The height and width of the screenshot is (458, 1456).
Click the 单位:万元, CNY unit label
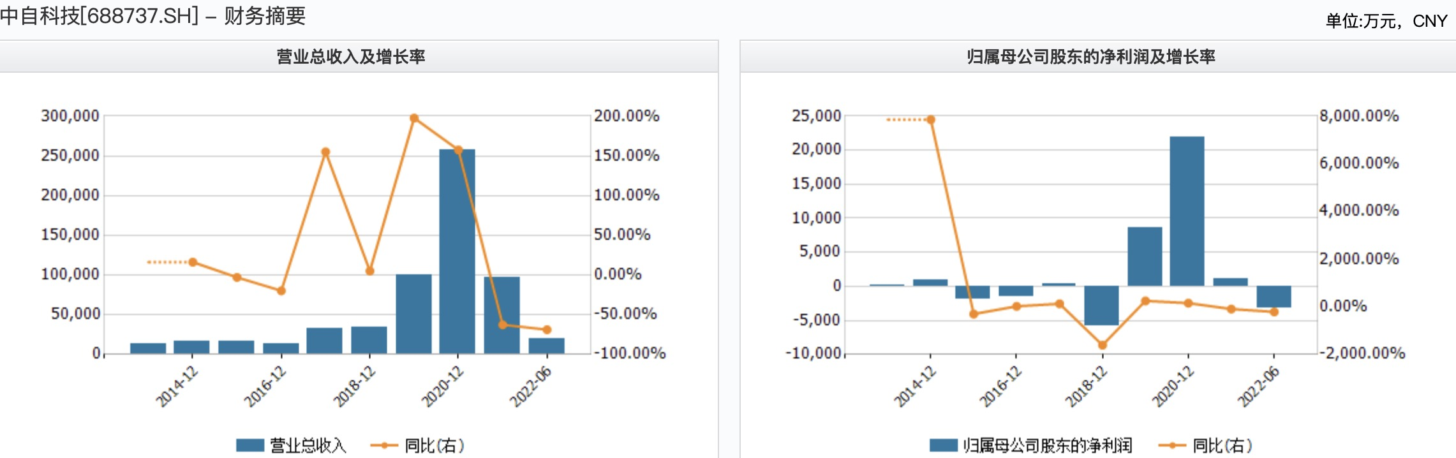coord(1386,21)
